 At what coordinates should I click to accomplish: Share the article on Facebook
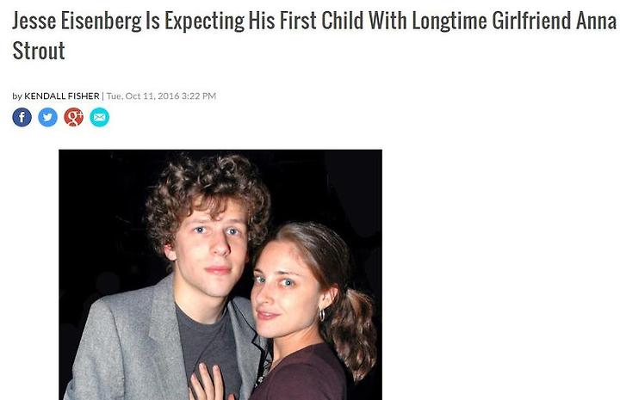click(x=22, y=117)
